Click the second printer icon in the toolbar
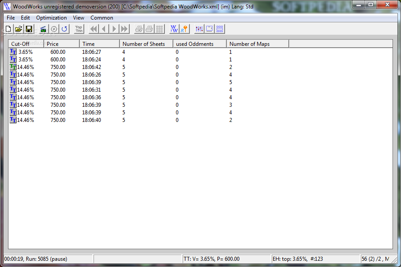The width and height of the screenshot is (401, 267). click(x=149, y=29)
